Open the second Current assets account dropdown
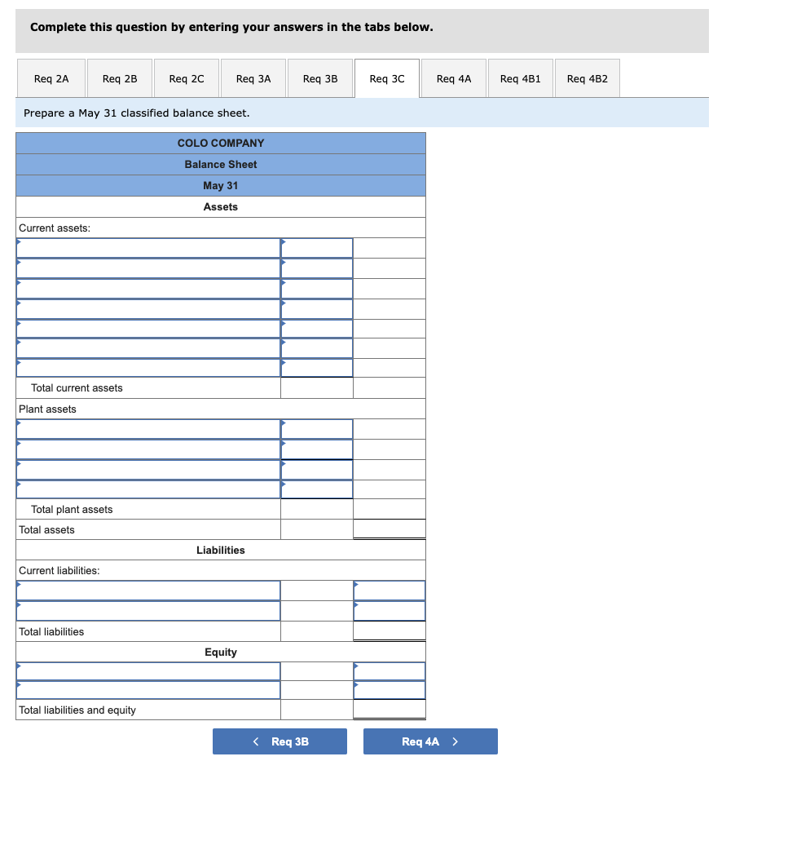This screenshot has width=810, height=845. 147,268
